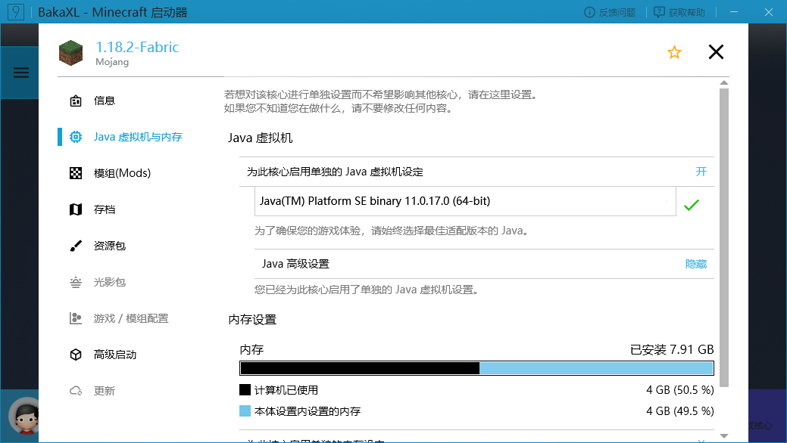Image resolution: width=787 pixels, height=443 pixels.
Task: Open the 信息 info panel icon
Action: point(76,100)
